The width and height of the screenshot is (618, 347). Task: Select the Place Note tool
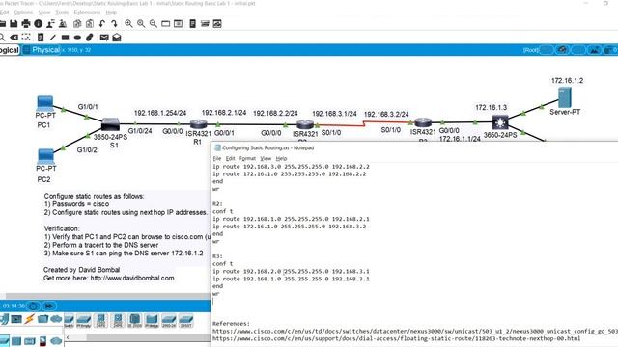[x=41, y=38]
